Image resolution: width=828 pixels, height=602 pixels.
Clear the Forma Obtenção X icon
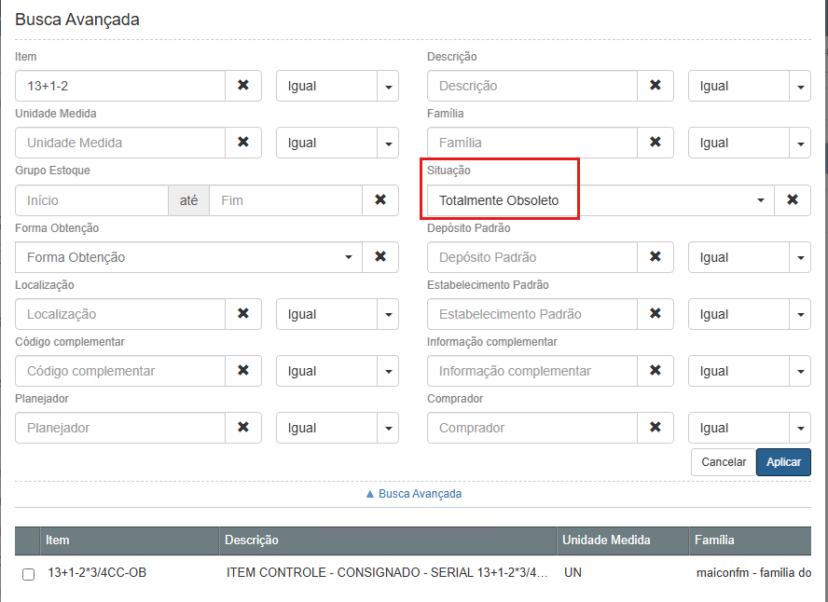[380, 257]
